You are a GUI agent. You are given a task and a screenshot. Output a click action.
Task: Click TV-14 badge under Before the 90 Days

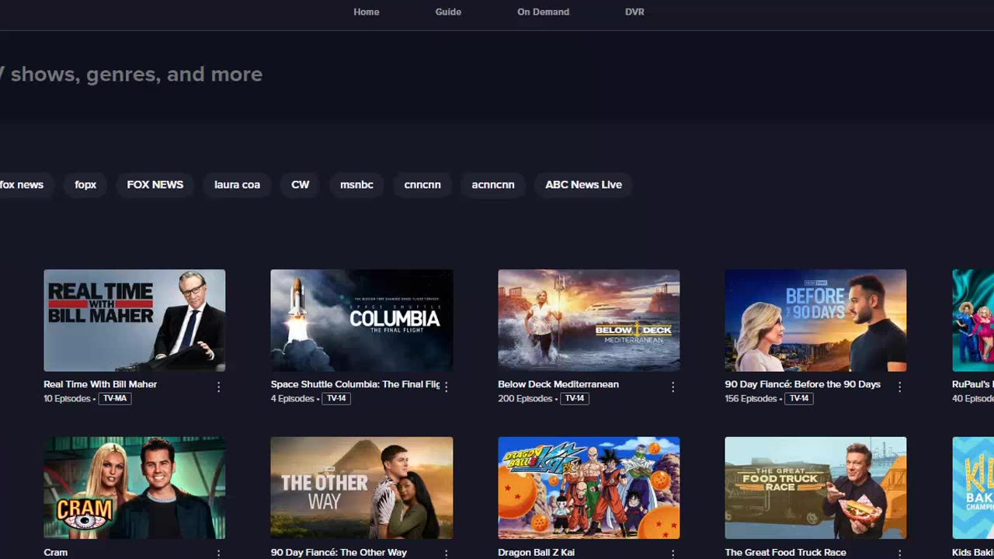click(798, 398)
